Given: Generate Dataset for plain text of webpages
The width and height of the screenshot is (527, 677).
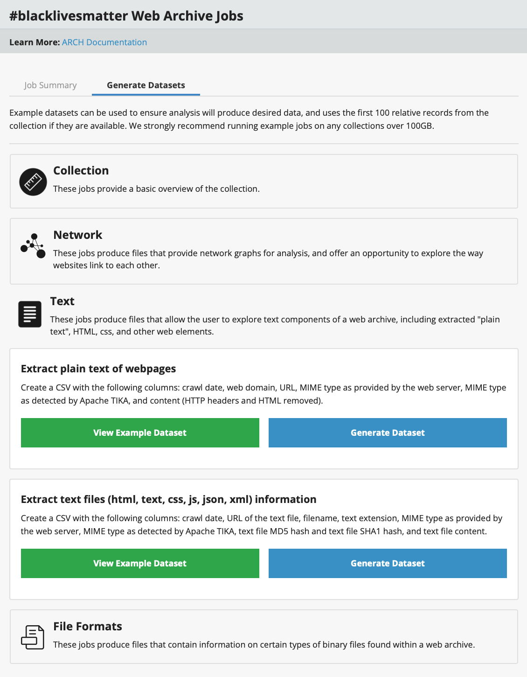Looking at the screenshot, I should tap(388, 433).
